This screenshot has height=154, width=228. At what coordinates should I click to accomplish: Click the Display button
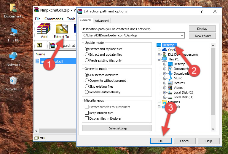pos(202,29)
